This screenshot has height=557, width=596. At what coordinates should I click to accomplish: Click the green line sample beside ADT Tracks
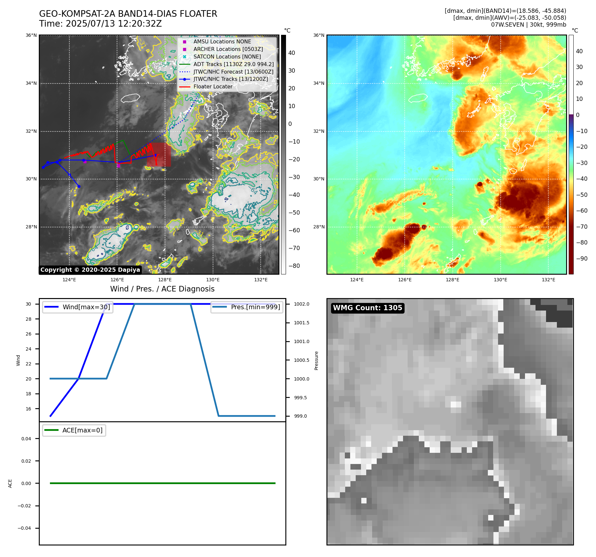point(184,64)
